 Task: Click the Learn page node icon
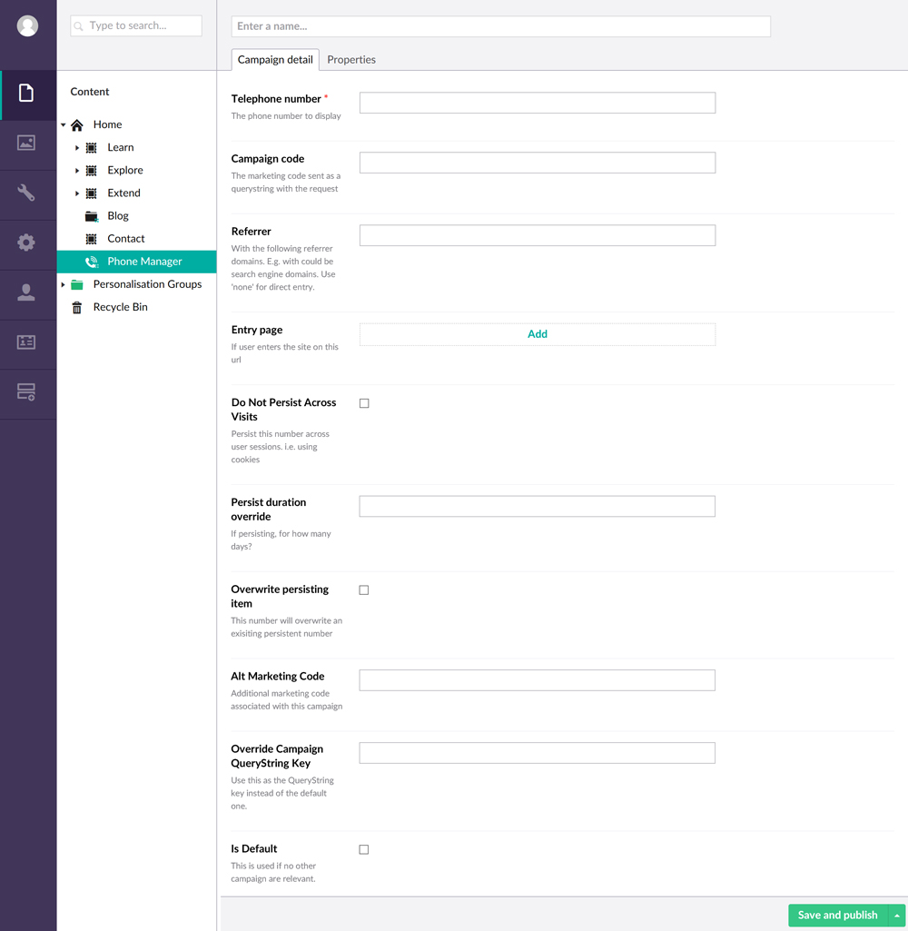tap(92, 148)
